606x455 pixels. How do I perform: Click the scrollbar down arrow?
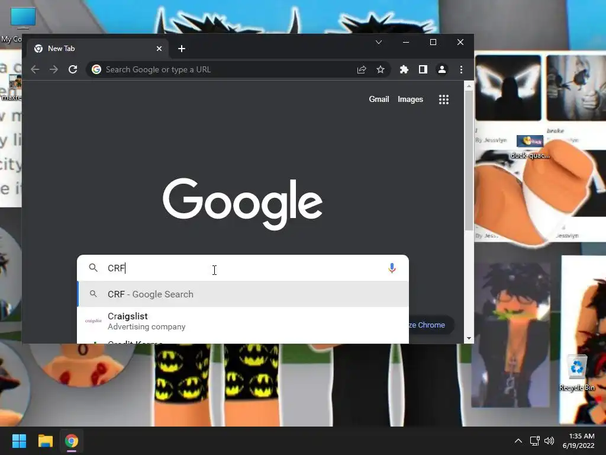tap(469, 338)
